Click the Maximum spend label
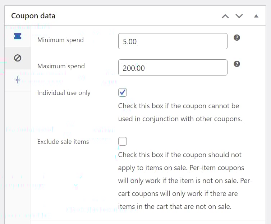This screenshot has width=271, height=224. [61, 67]
